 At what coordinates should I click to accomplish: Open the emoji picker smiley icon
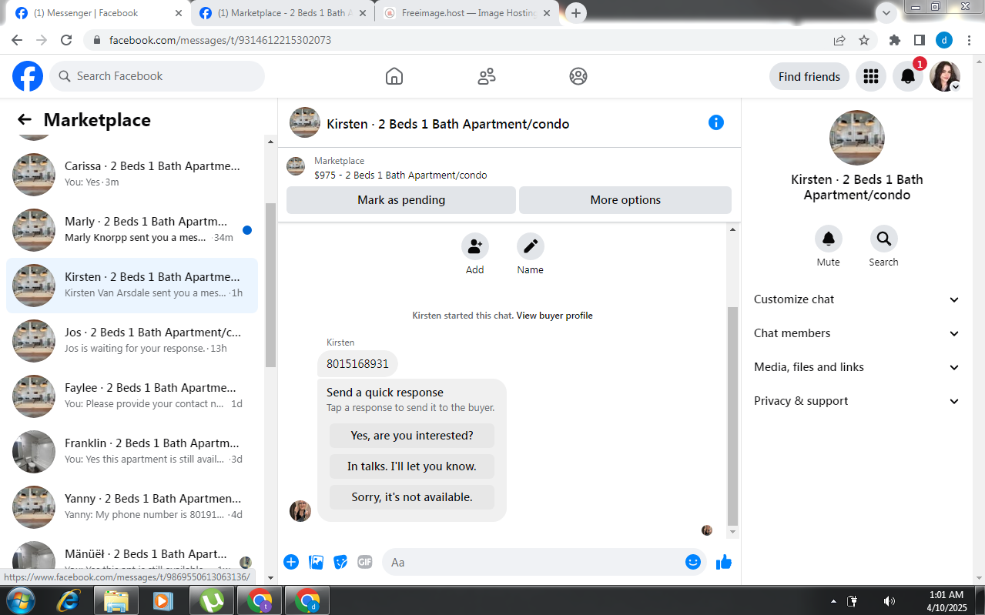tap(693, 562)
